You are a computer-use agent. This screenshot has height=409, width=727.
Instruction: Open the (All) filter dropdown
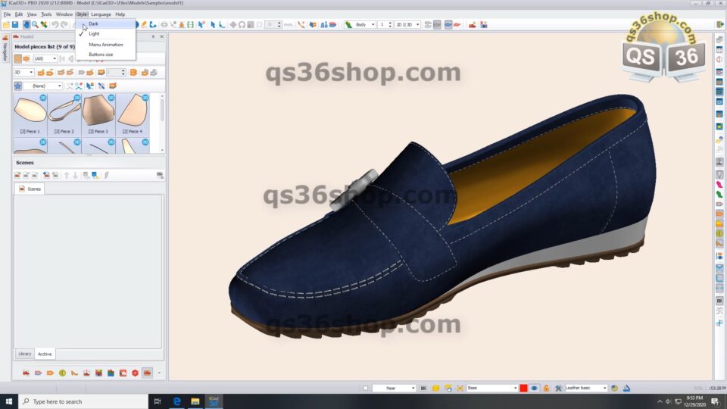tap(45, 59)
